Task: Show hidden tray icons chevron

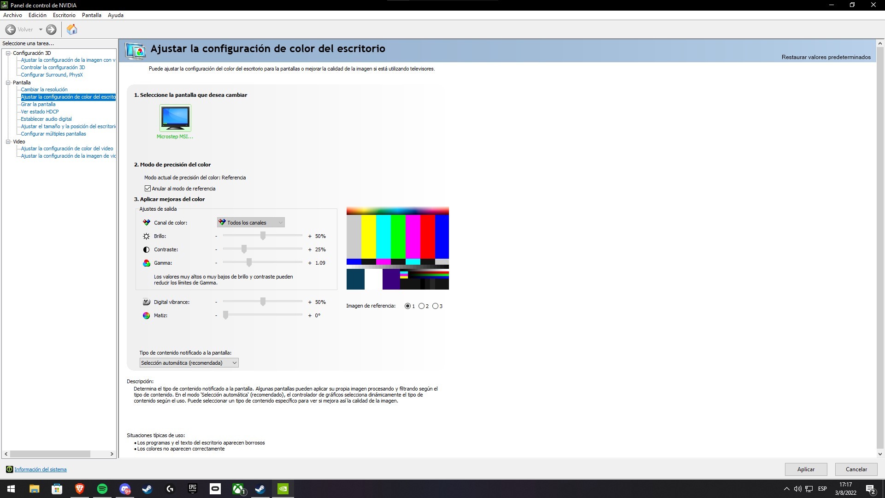Action: 786,489
